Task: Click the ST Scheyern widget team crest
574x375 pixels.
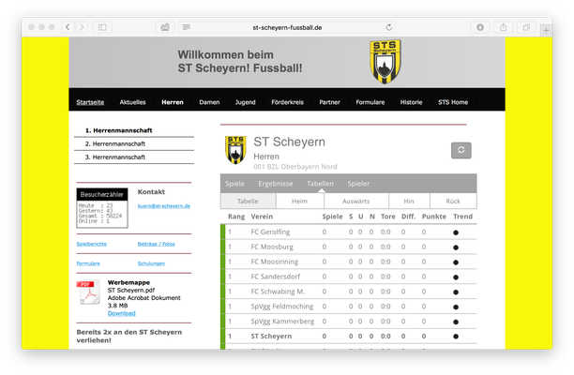Action: (x=235, y=150)
